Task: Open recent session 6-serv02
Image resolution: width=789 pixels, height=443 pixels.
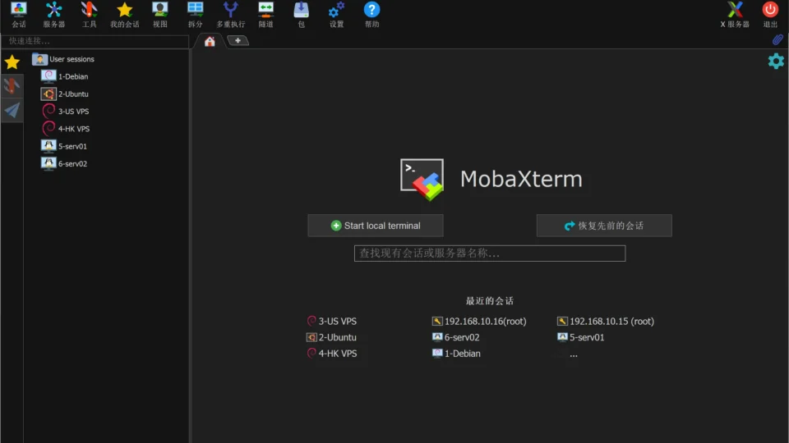Action: (x=456, y=337)
